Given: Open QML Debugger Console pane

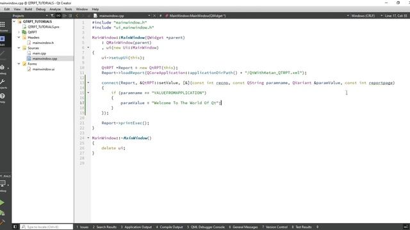Looking at the screenshot, I should 206,227.
